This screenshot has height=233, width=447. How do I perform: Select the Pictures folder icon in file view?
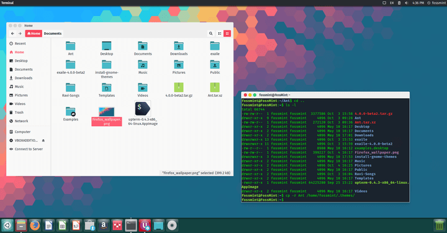[179, 65]
